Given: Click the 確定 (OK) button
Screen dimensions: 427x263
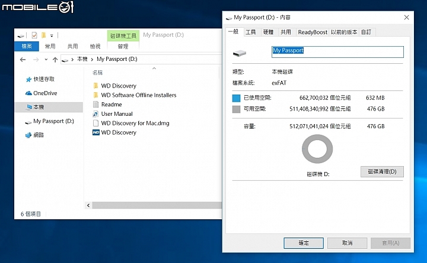Looking at the screenshot, I should click(304, 243).
